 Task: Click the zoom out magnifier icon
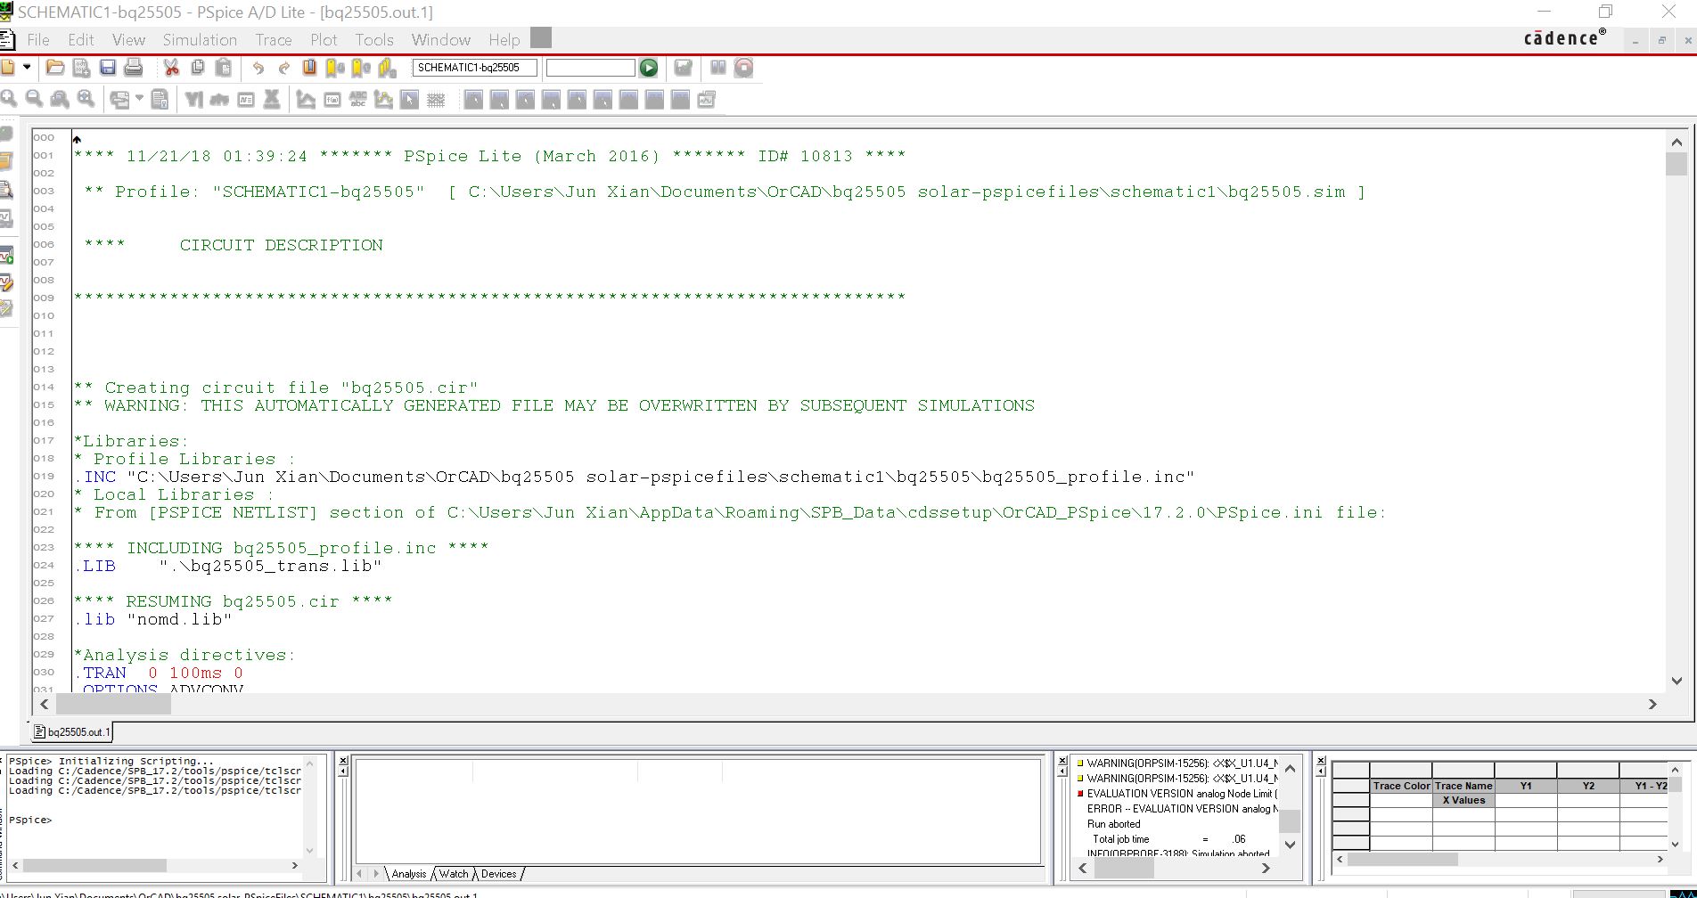pyautogui.click(x=34, y=99)
